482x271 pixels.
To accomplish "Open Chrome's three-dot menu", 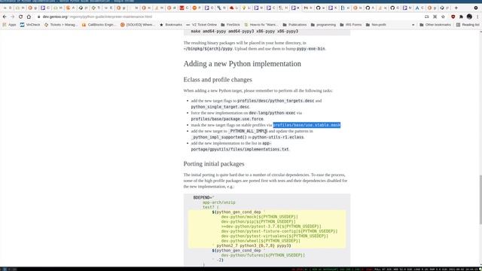I will pos(477,17).
